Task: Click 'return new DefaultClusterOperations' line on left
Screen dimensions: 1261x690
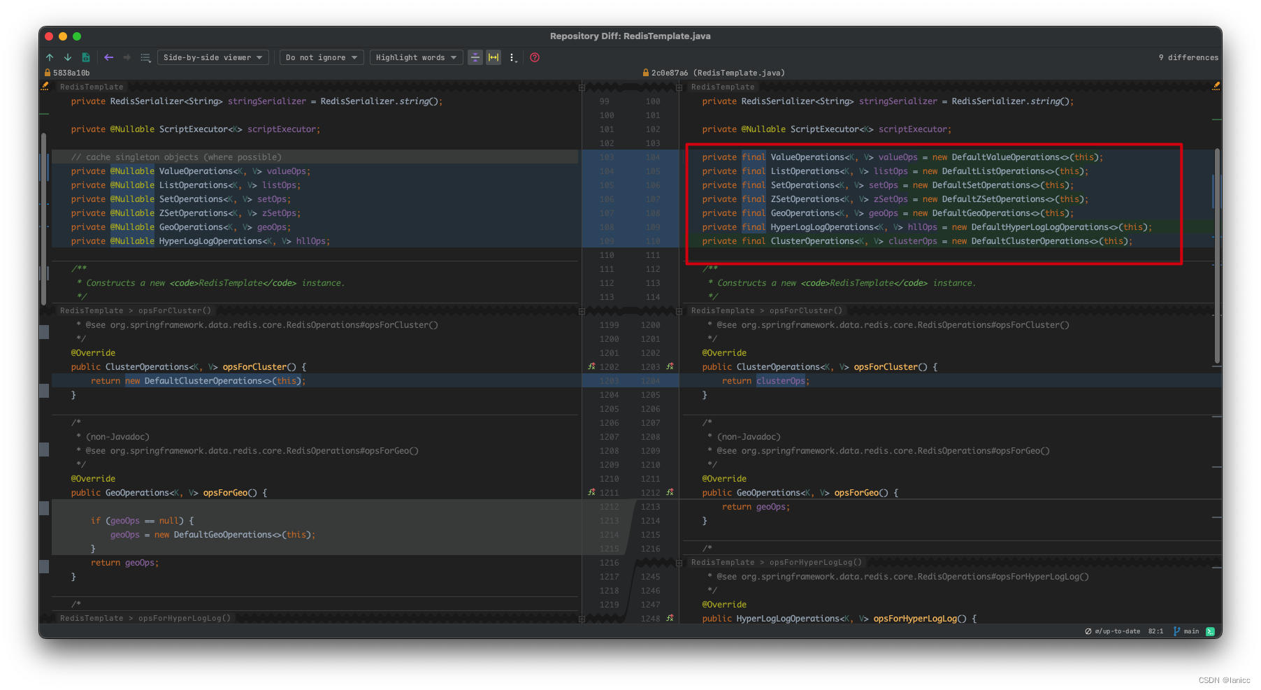Action: click(198, 380)
